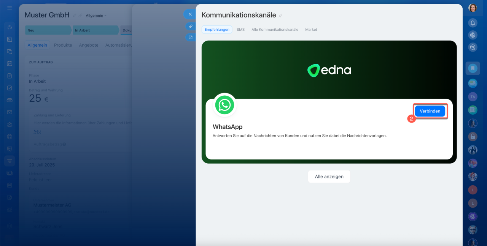Open notifications bell in right sidebar
The width and height of the screenshot is (487, 246).
[x=473, y=23]
